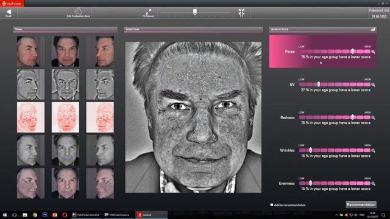Go back using the Back arrow

click(9, 13)
